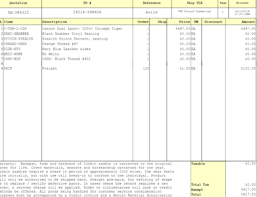Select item code LOGO-BLK
The height and width of the screenshot is (197, 257).
pyautogui.click(x=12, y=59)
